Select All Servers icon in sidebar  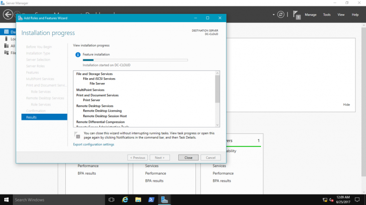click(x=6, y=46)
